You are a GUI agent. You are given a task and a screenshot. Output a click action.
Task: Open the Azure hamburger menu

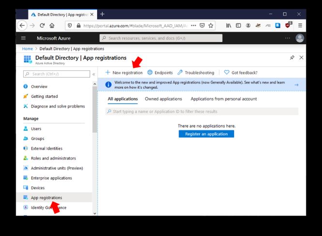tap(23, 38)
